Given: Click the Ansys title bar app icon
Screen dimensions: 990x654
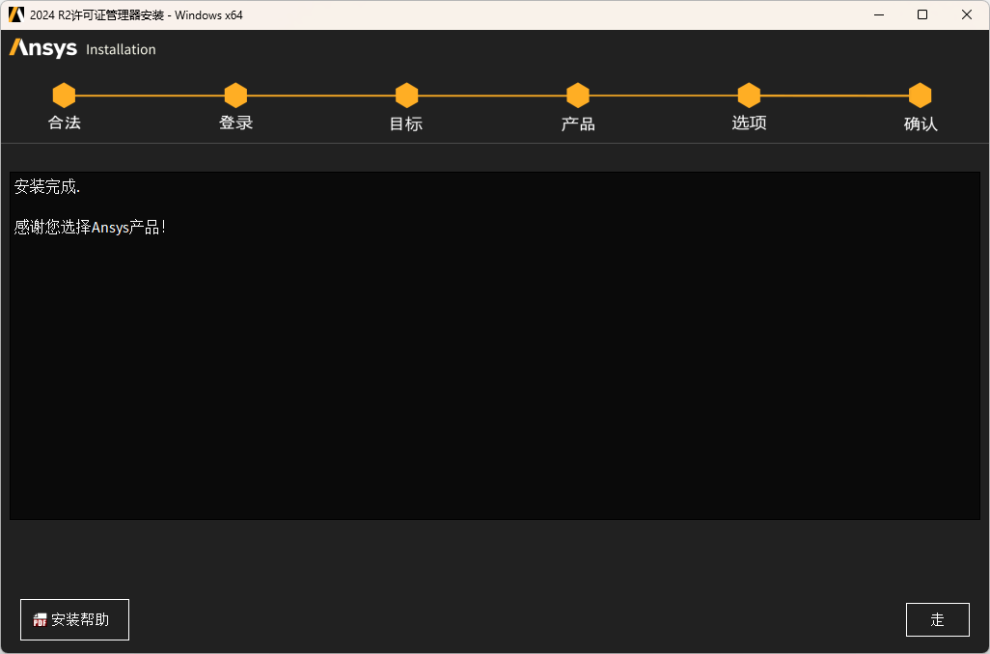Looking at the screenshot, I should 15,14.
